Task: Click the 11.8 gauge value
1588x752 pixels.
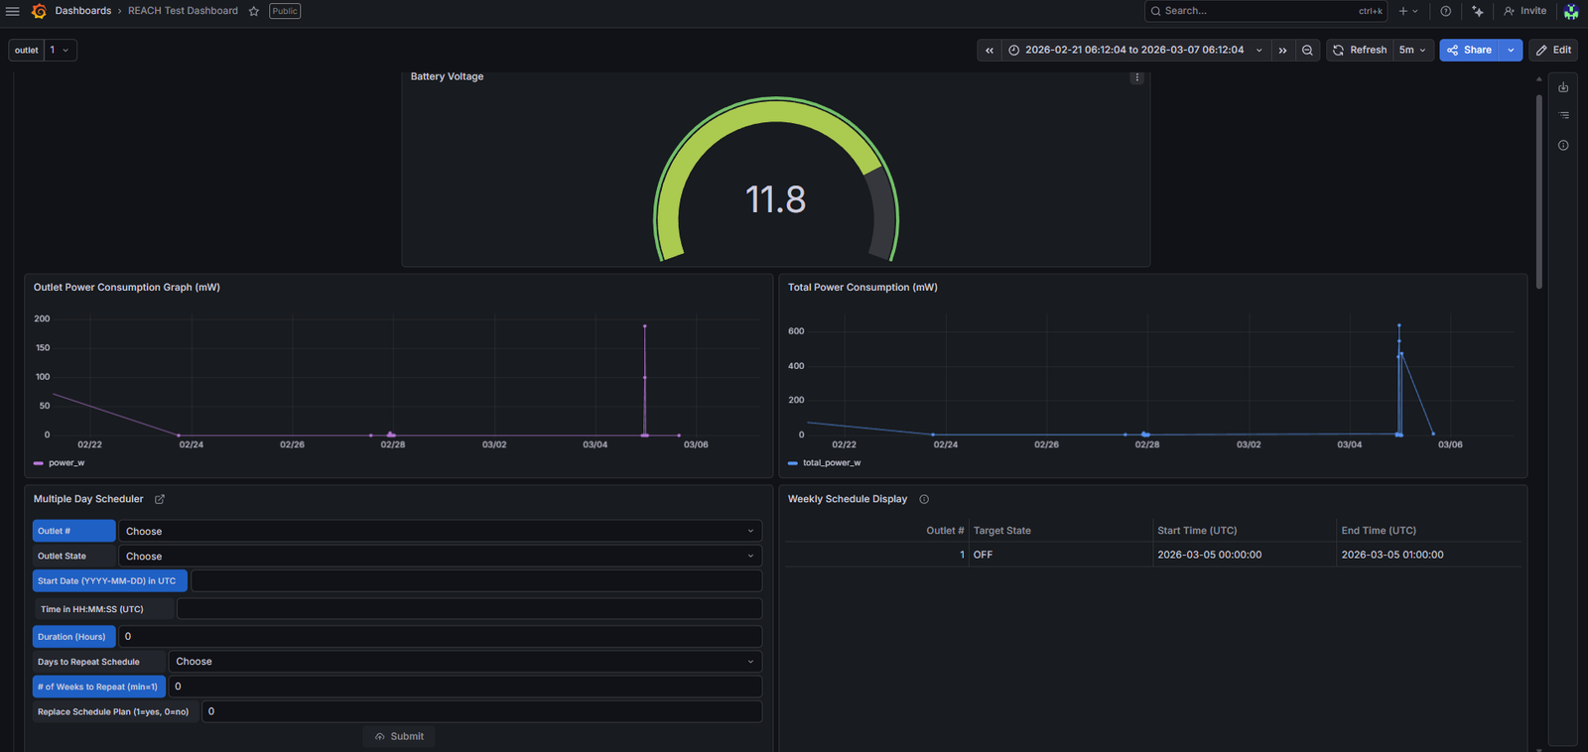Action: (776, 199)
